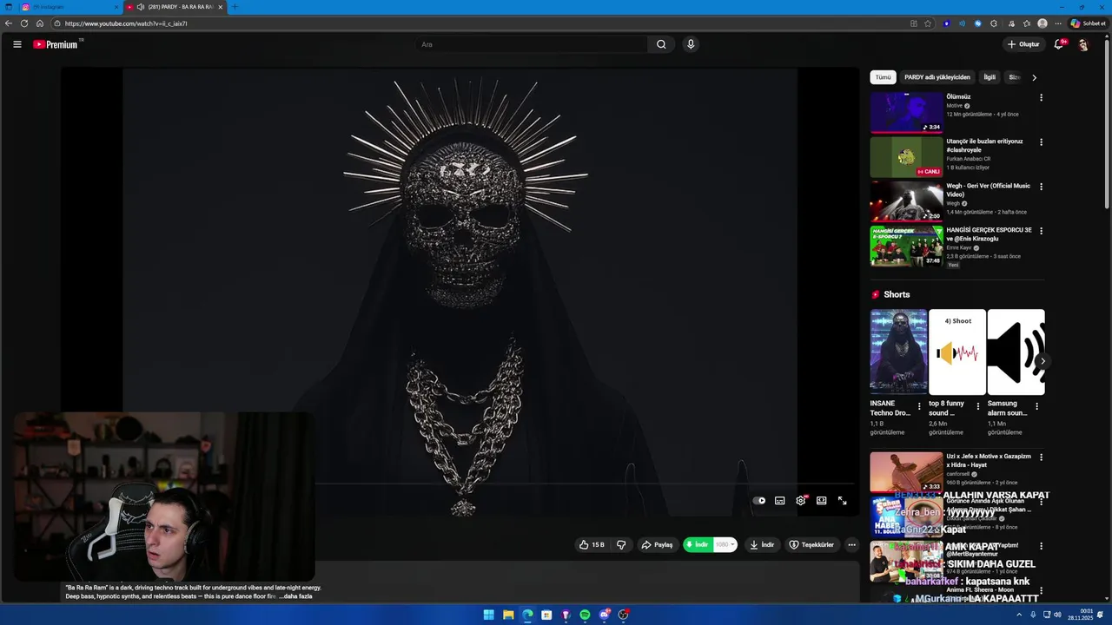Open the Edge profile avatar
This screenshot has height=625, width=1112.
1042,23
